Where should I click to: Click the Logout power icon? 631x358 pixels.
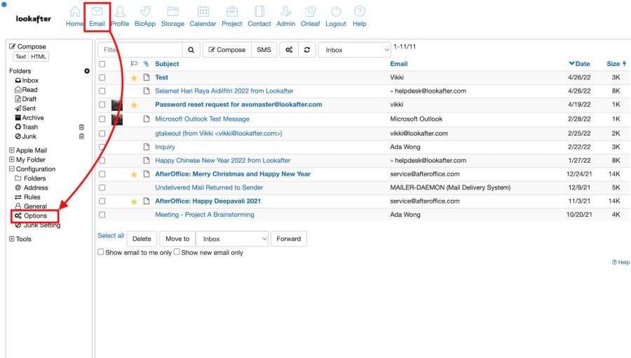point(336,12)
